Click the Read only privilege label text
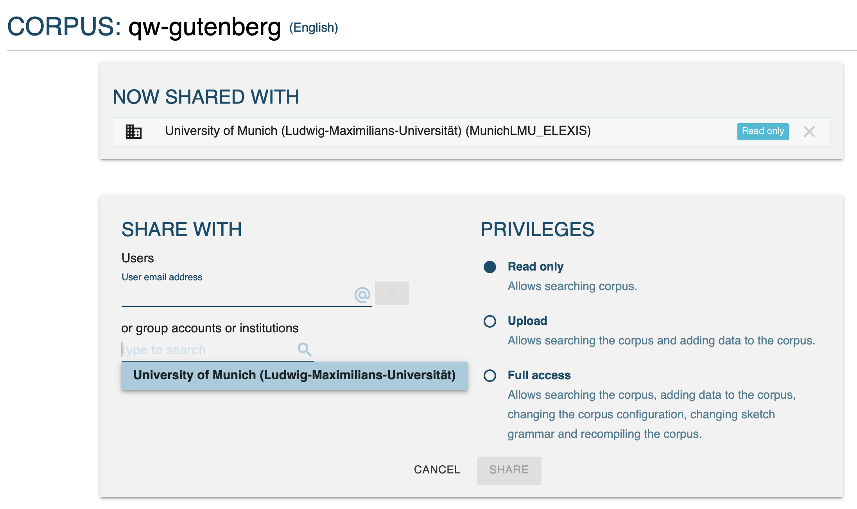Viewport: 857px width, 509px height. pyautogui.click(x=535, y=267)
